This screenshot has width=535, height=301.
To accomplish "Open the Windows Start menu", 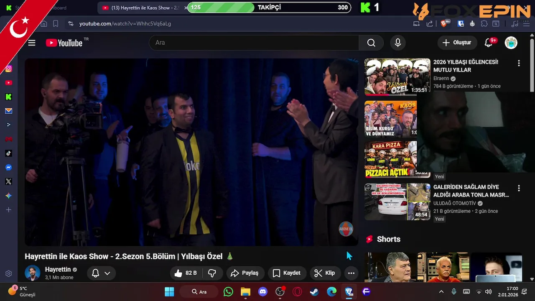I will click(x=169, y=291).
